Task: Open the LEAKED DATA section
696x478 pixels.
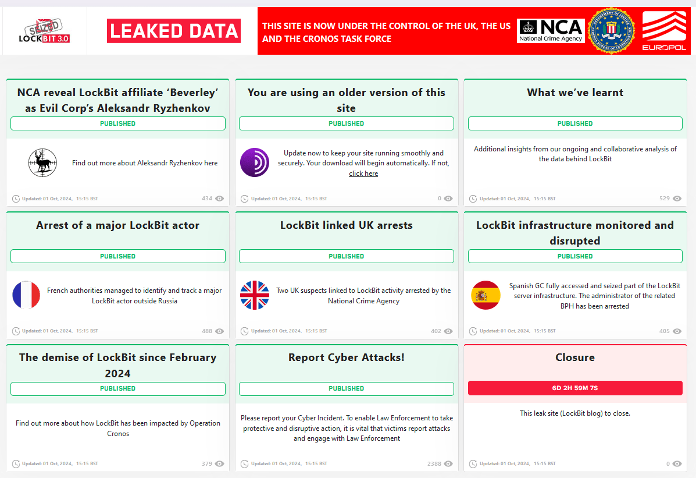Action: click(x=173, y=31)
